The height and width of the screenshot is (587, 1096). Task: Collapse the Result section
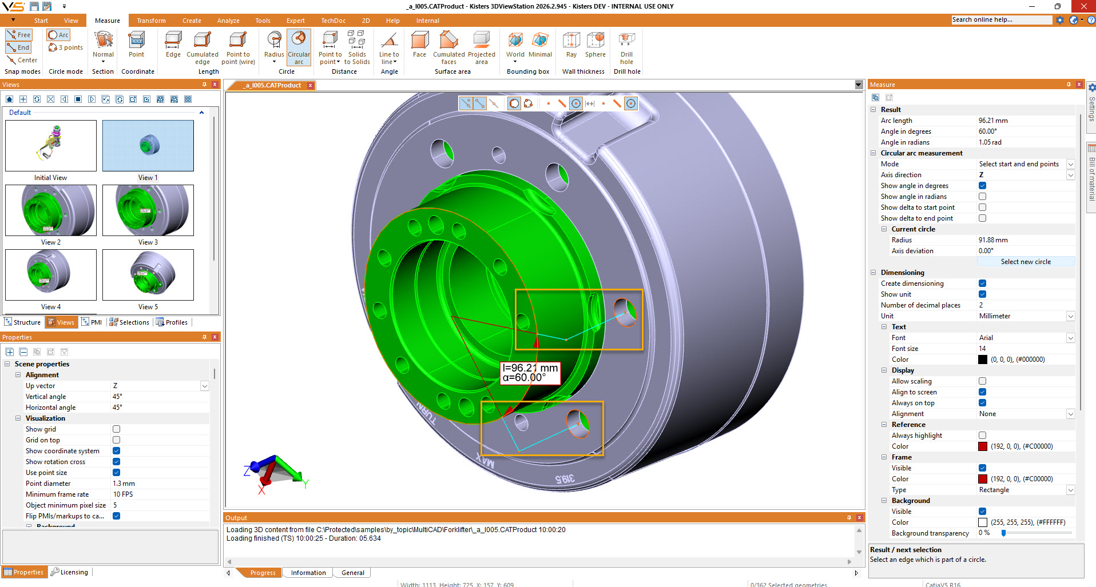coord(873,110)
